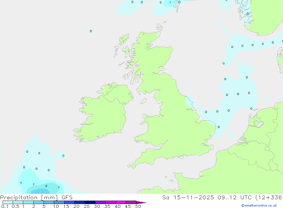The width and height of the screenshot is (283, 208).
Task: Pick the 15–20 mm legend swatch
Action: tap(70, 202)
